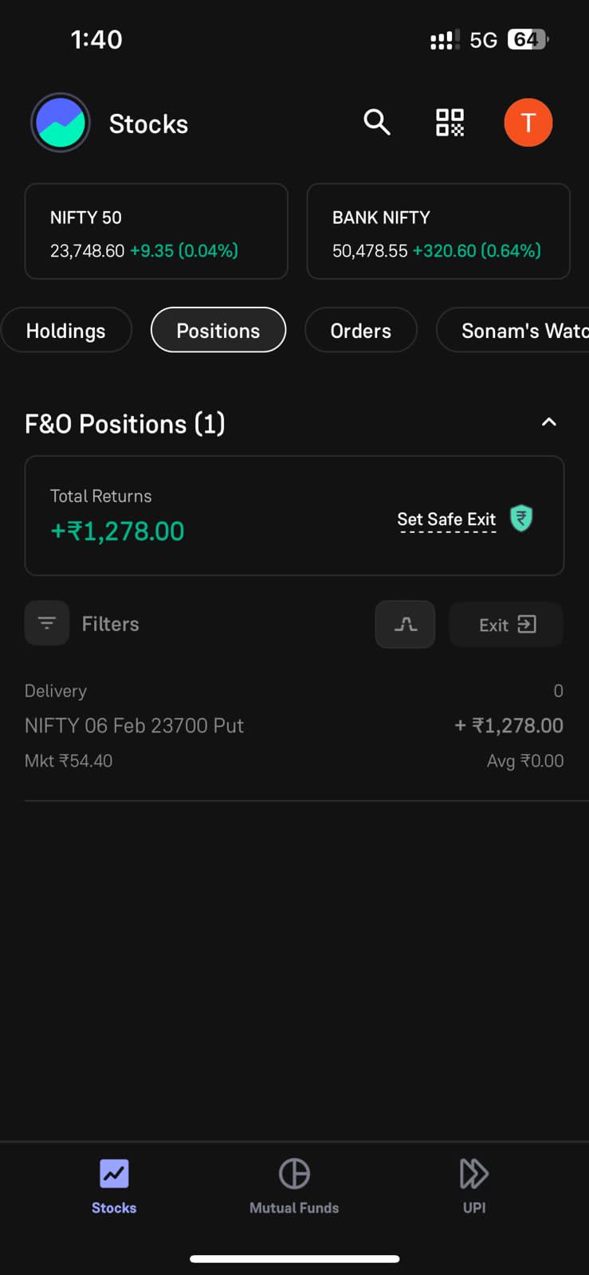589x1275 pixels.
Task: Click the Set Safe Exit link
Action: click(446, 520)
